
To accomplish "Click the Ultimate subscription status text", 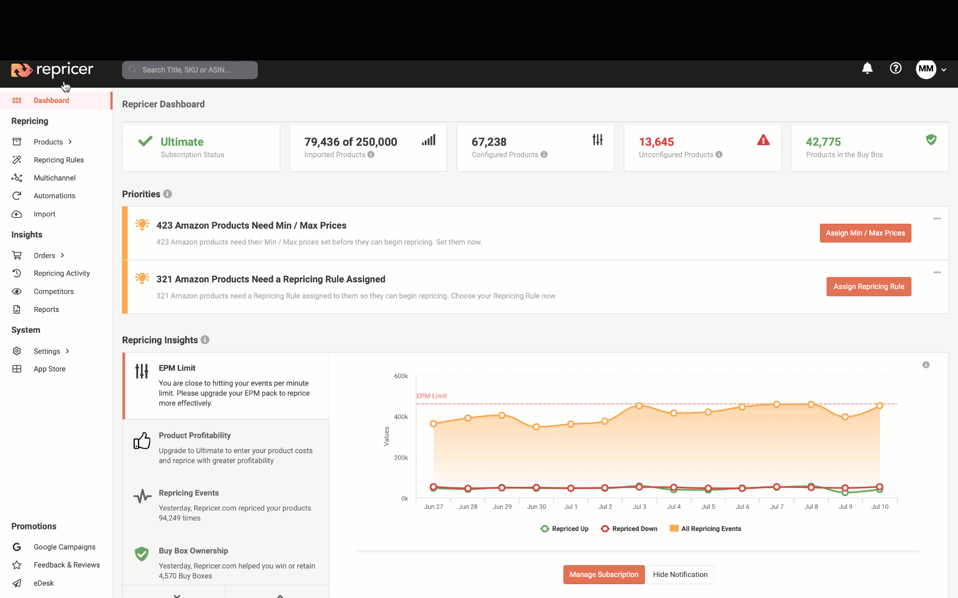I will pyautogui.click(x=182, y=142).
